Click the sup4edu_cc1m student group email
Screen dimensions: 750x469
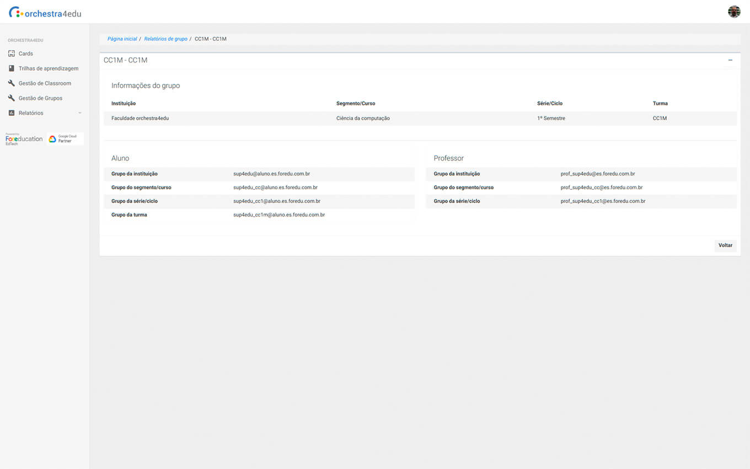tap(279, 215)
